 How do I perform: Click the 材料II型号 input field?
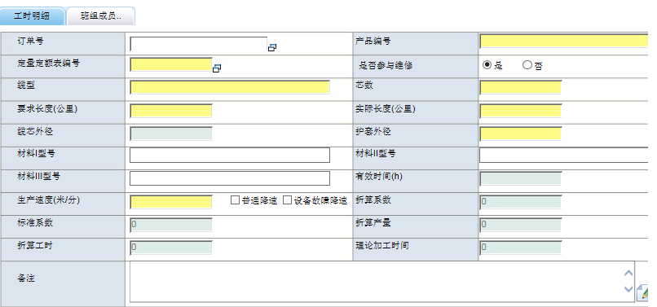564,155
